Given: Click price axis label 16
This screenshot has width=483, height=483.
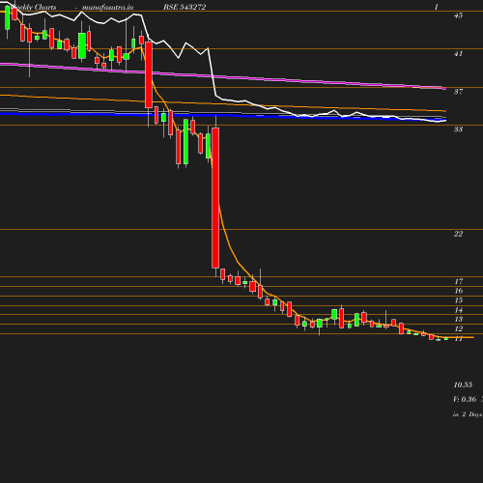Looking at the screenshot, I should tap(459, 291).
